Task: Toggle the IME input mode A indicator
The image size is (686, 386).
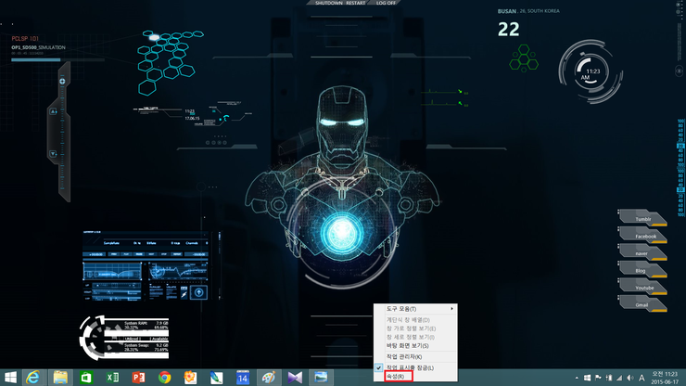Action: click(642, 378)
